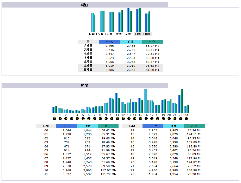Click the 日 column header in weekday table
Image resolution: width=241 pixels, height=183 pixels.
[88, 42]
